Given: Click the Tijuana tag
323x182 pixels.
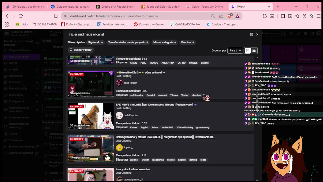Looking at the screenshot, I should point(174,95).
